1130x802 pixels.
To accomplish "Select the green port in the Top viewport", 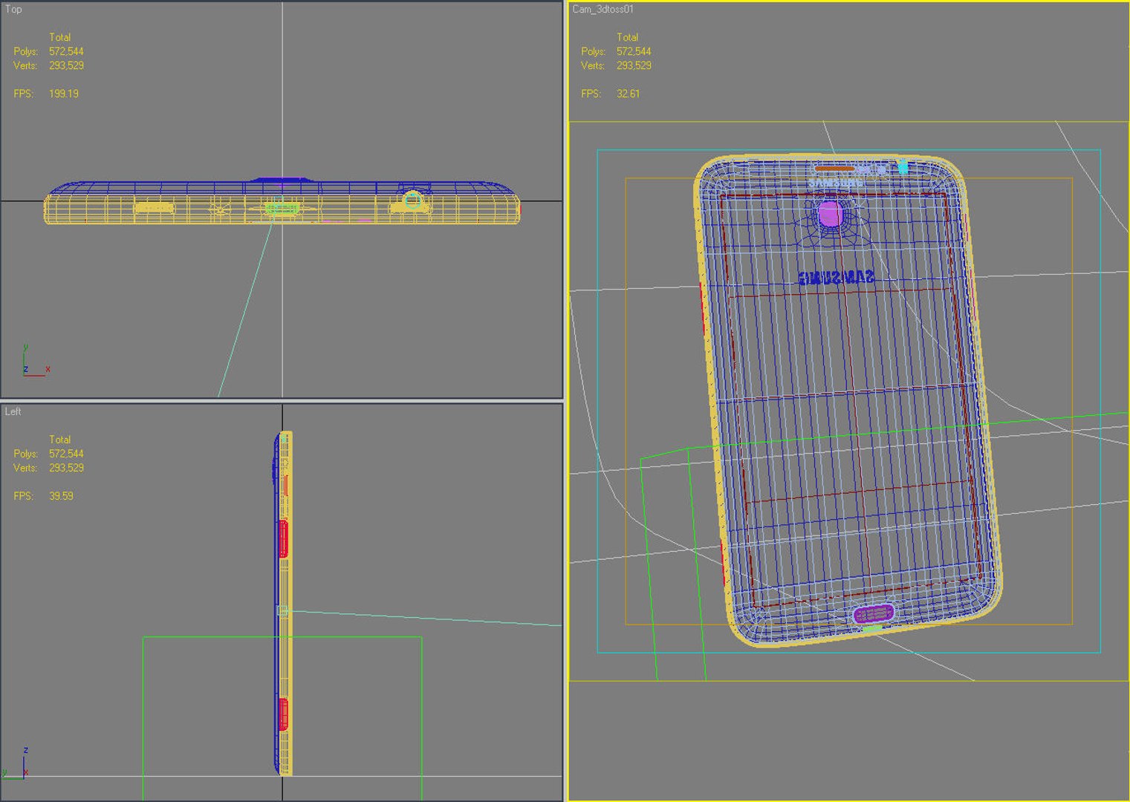I will (x=282, y=208).
